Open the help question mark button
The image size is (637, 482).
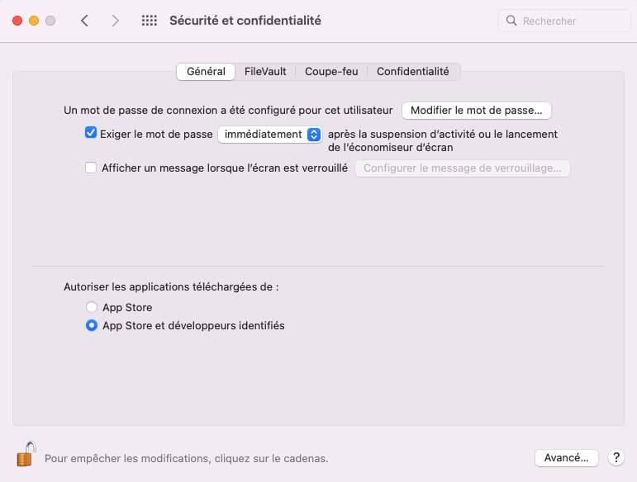(x=616, y=457)
